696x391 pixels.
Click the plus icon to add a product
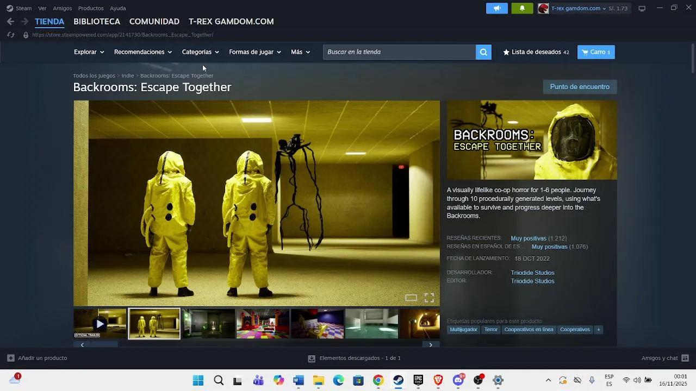pos(10,358)
